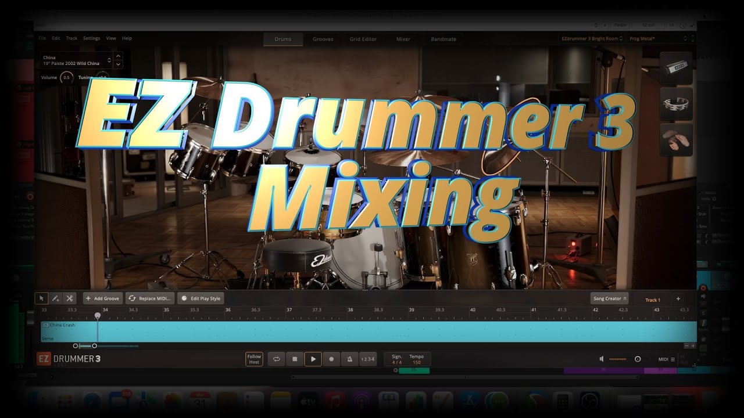Stop playback
The image size is (744, 418).
pyautogui.click(x=295, y=359)
